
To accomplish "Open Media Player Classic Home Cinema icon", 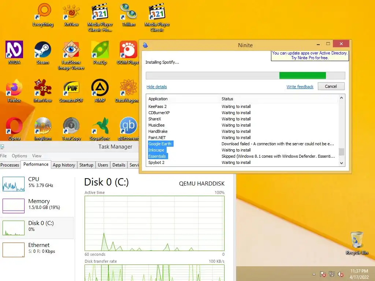I will [x=100, y=17].
